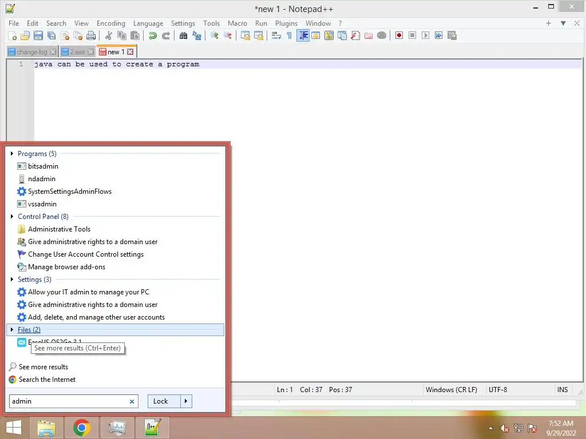Screen dimensions: 586x439
Task: Open the Replace tool
Action: pyautogui.click(x=197, y=35)
